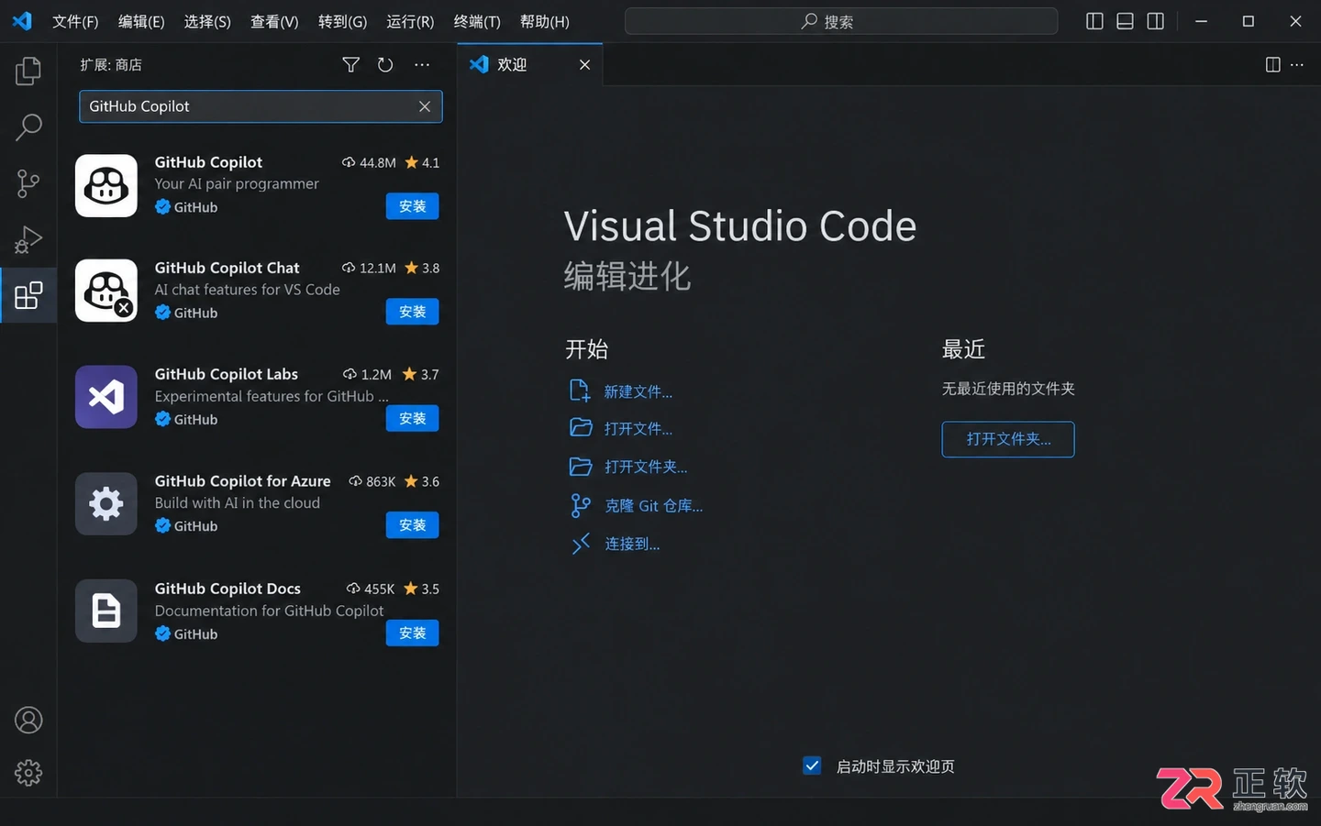Image resolution: width=1321 pixels, height=826 pixels.
Task: Click the 打开文件... link
Action: 638,429
